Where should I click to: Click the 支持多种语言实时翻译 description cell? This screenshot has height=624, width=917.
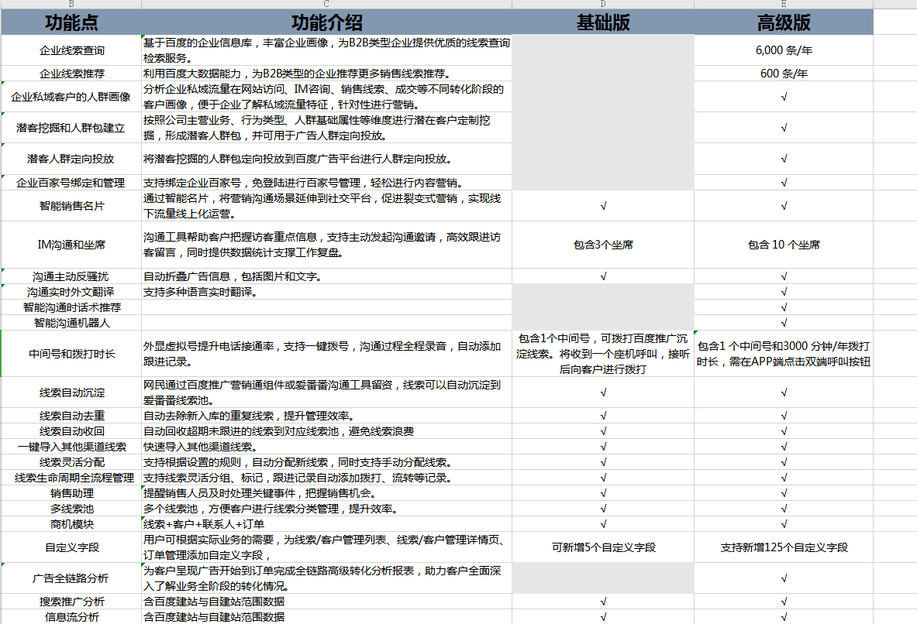pyautogui.click(x=326, y=292)
